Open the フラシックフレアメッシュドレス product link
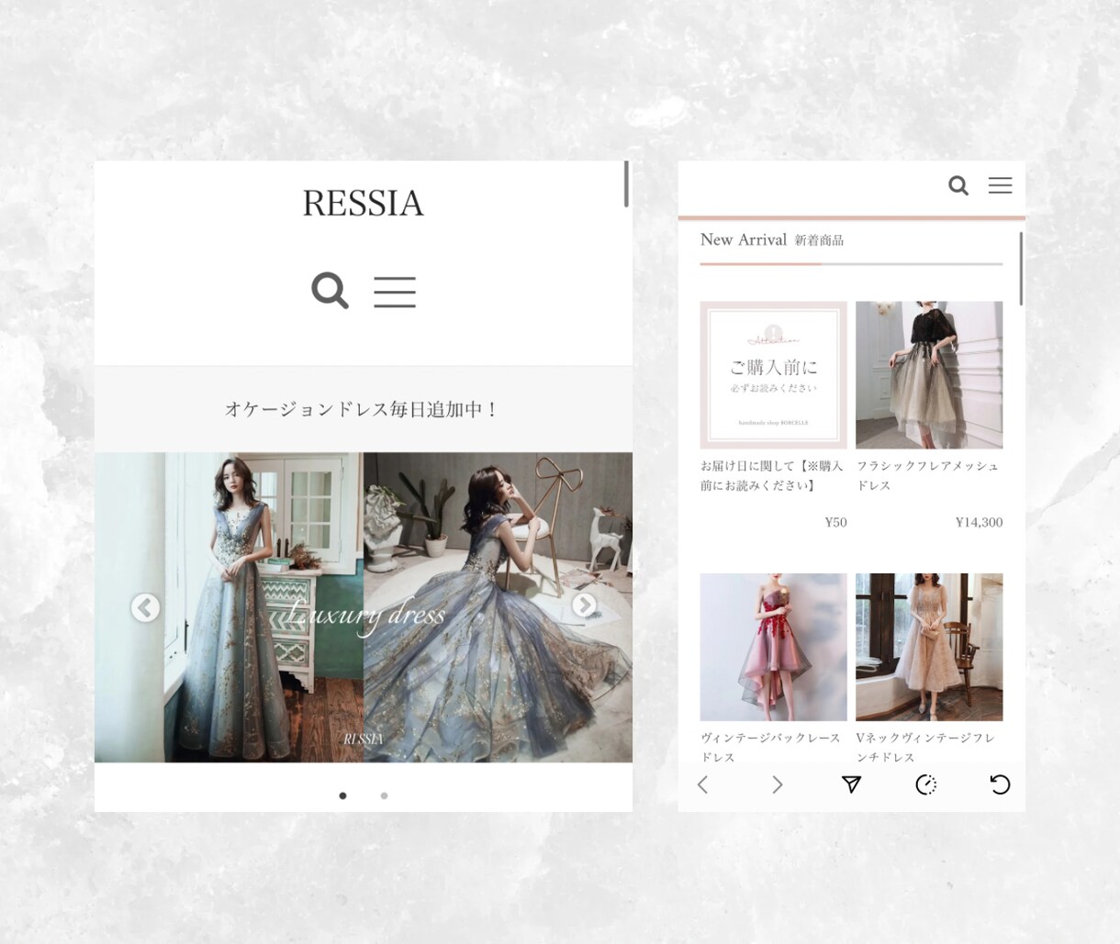The height and width of the screenshot is (944, 1120). coord(927,475)
